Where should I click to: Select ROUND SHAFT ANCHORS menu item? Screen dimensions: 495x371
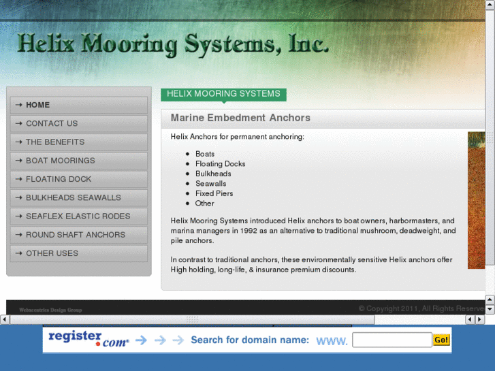(78, 235)
